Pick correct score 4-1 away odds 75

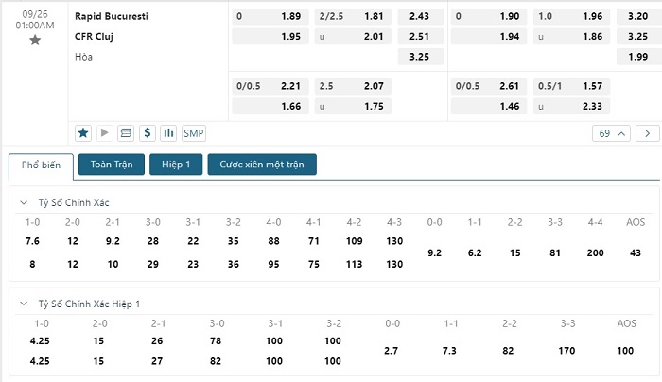pyautogui.click(x=314, y=264)
